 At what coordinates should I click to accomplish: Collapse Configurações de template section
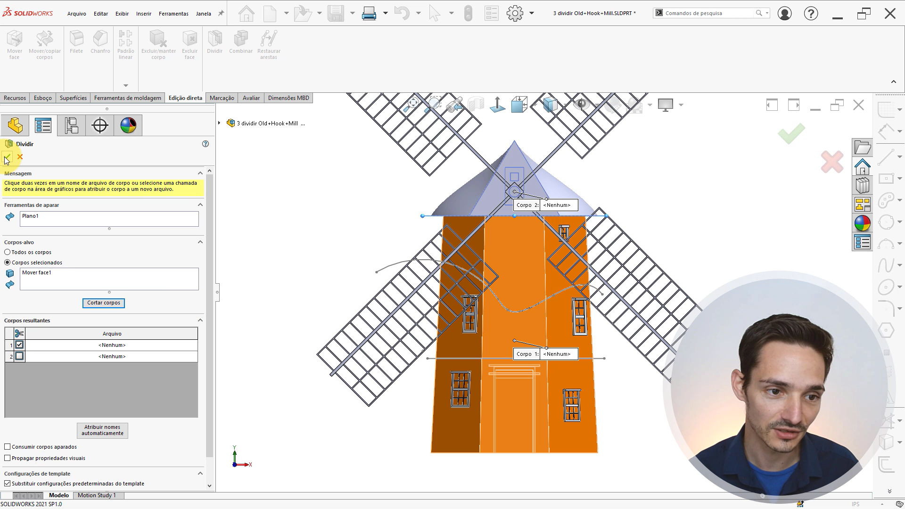200,473
